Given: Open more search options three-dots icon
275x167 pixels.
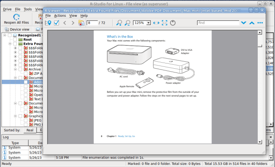Looking at the screenshot, I should [260, 23].
